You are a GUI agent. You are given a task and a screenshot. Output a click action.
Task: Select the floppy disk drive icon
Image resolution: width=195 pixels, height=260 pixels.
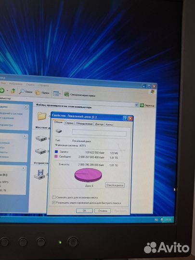click(39, 174)
